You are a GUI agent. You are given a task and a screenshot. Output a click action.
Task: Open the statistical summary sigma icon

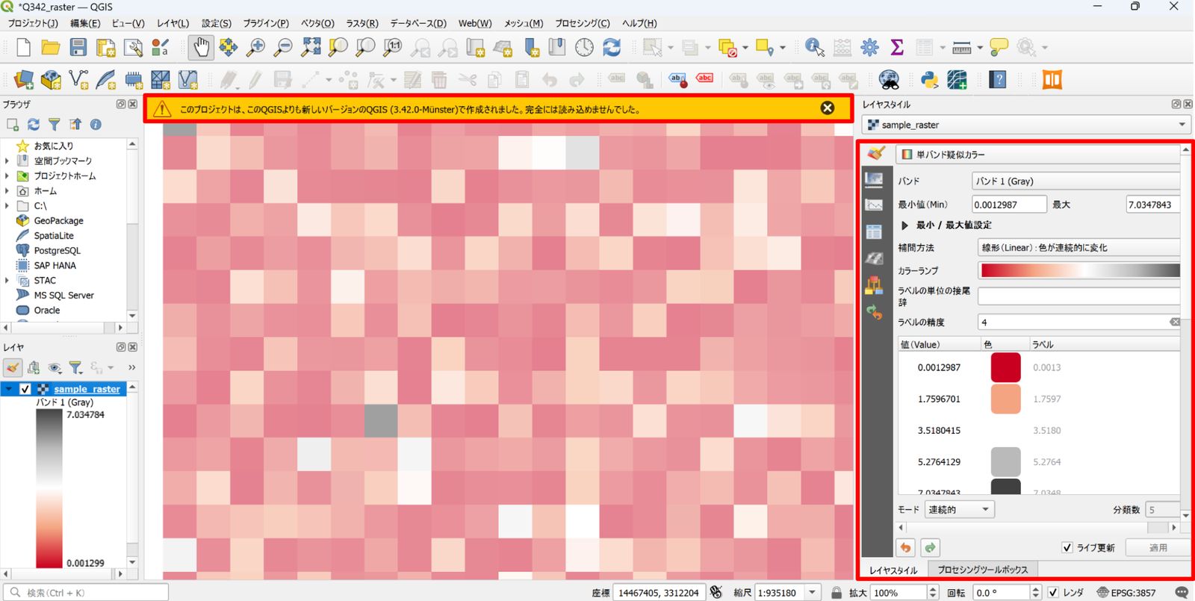(897, 48)
